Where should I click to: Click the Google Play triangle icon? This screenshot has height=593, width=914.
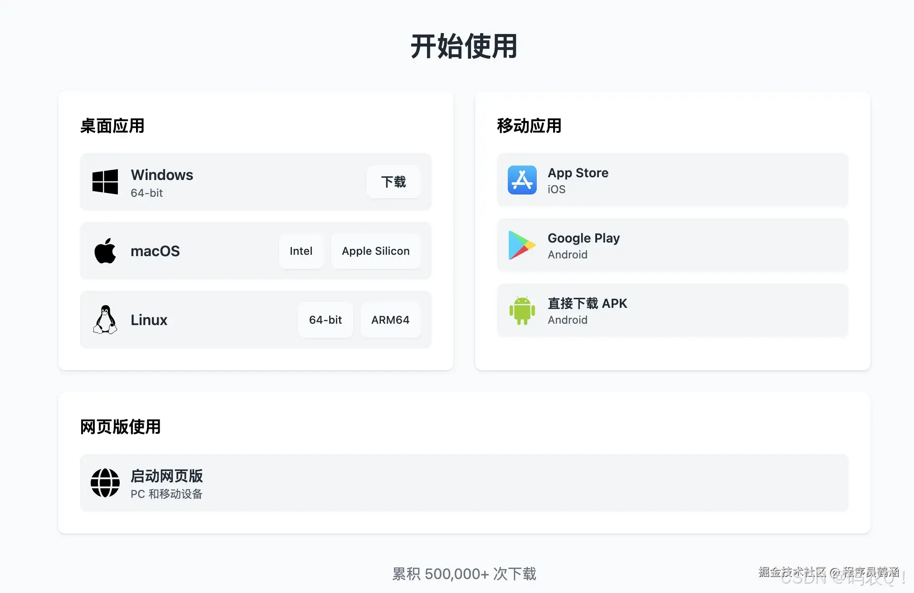click(522, 245)
